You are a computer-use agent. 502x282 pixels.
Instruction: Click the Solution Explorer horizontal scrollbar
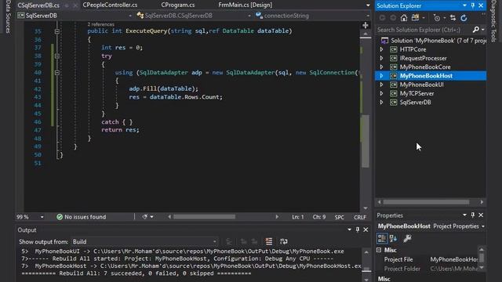426,202
